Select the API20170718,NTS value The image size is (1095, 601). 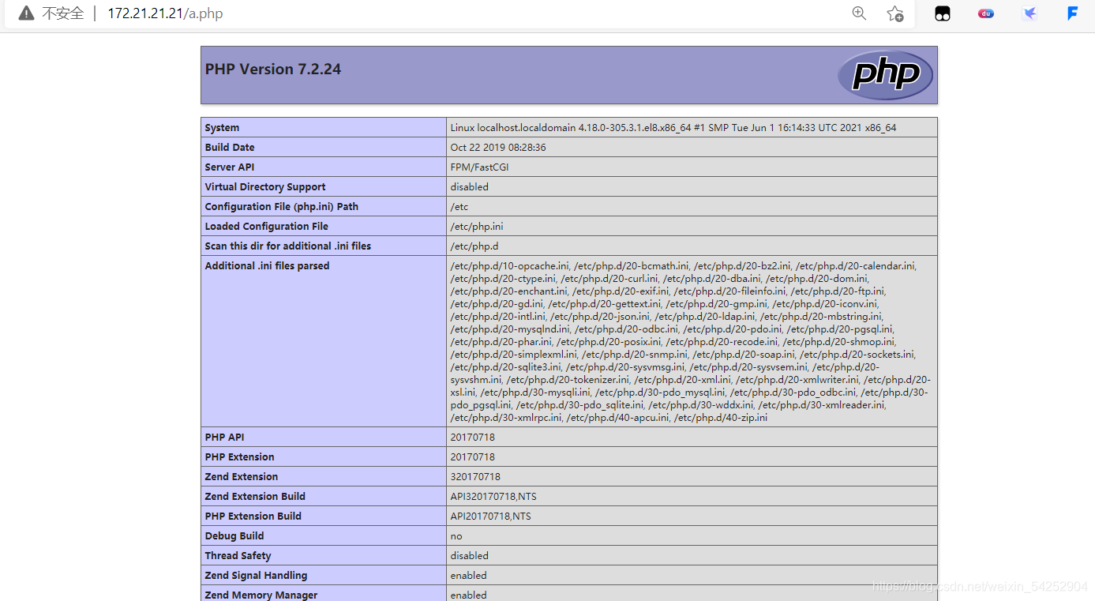click(x=491, y=516)
